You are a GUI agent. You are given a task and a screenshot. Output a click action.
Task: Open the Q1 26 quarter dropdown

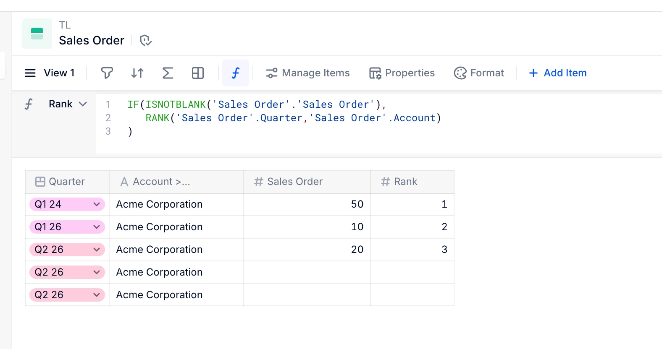click(x=96, y=227)
